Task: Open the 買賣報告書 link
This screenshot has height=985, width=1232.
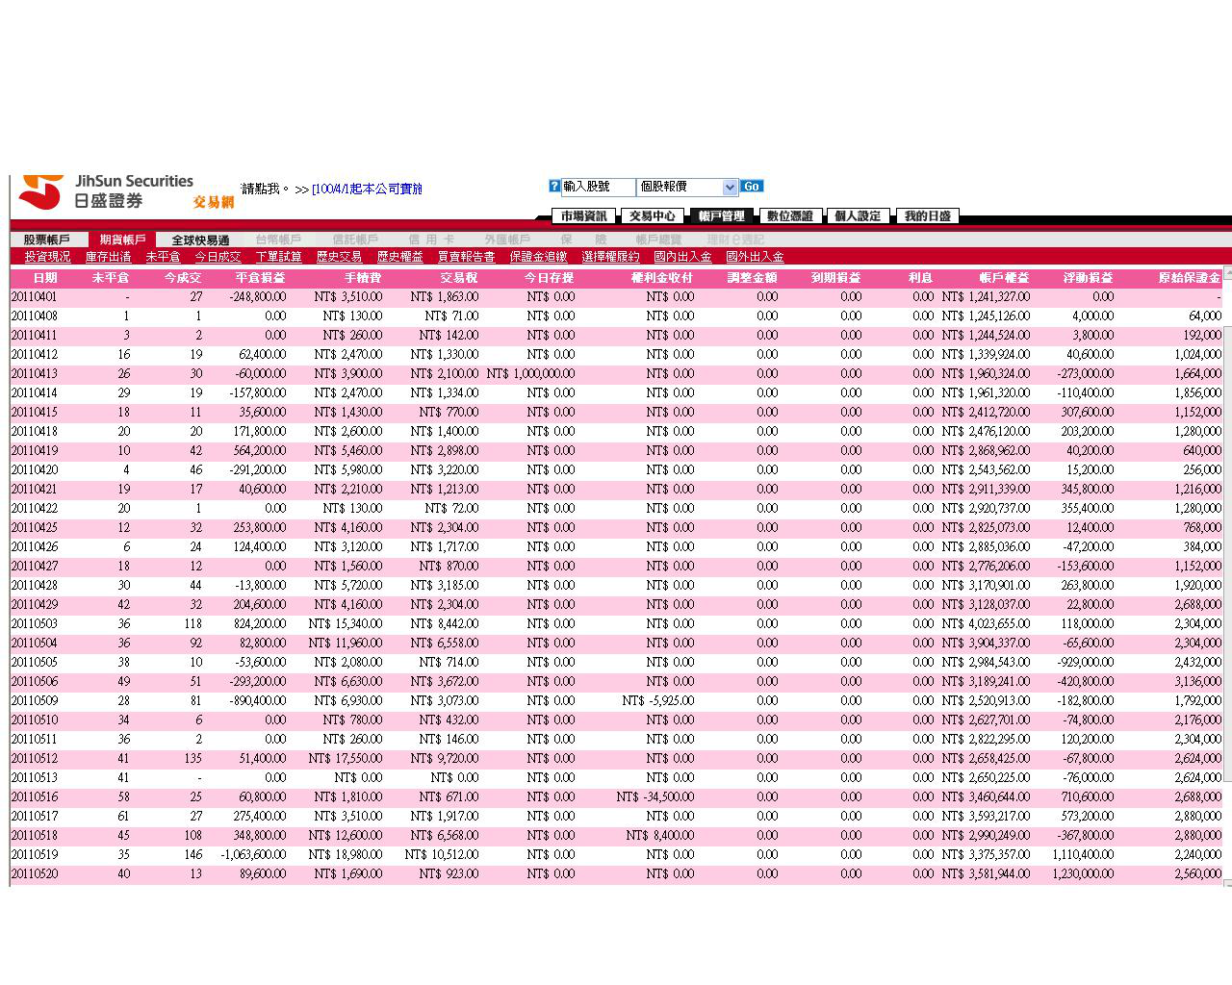Action: pyautogui.click(x=467, y=257)
